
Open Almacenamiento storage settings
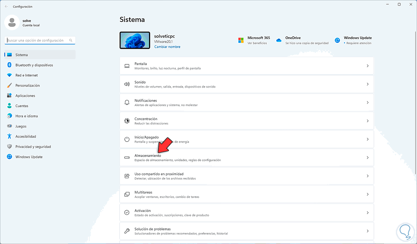coord(247,158)
